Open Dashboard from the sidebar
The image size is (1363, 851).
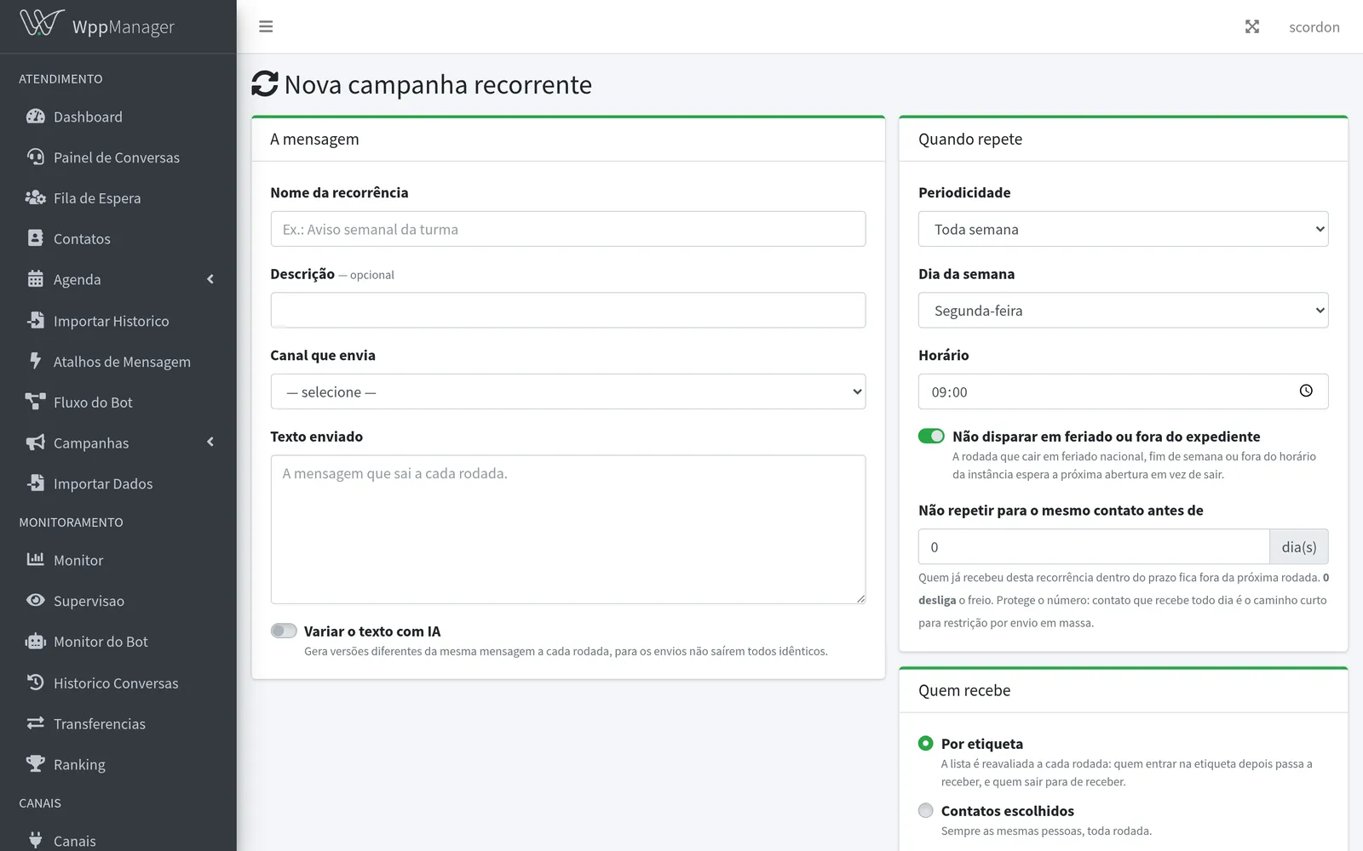pos(118,117)
